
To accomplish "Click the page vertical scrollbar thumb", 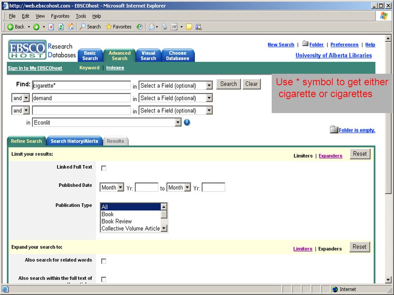I will 388,118.
